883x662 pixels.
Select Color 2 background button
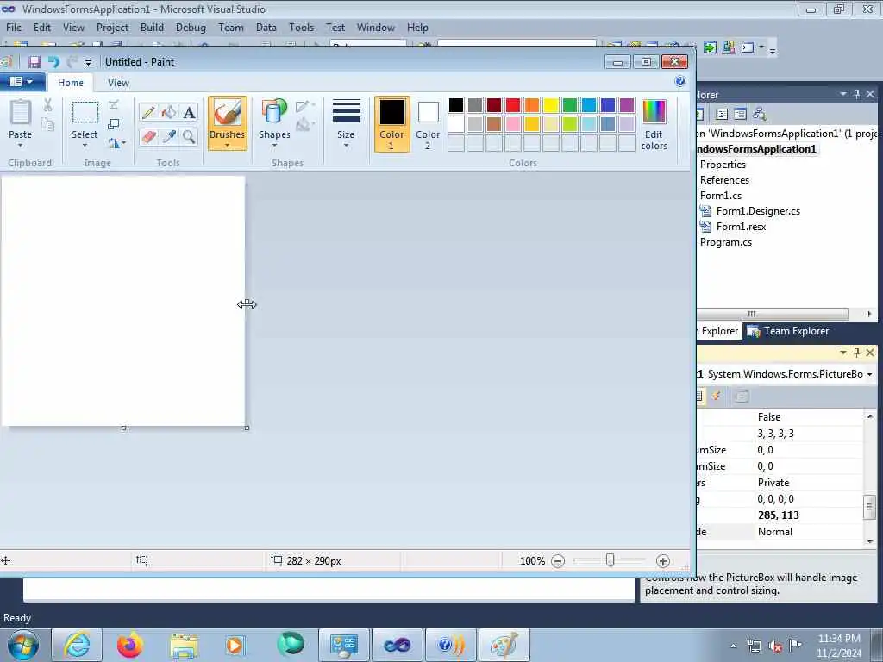(x=428, y=124)
